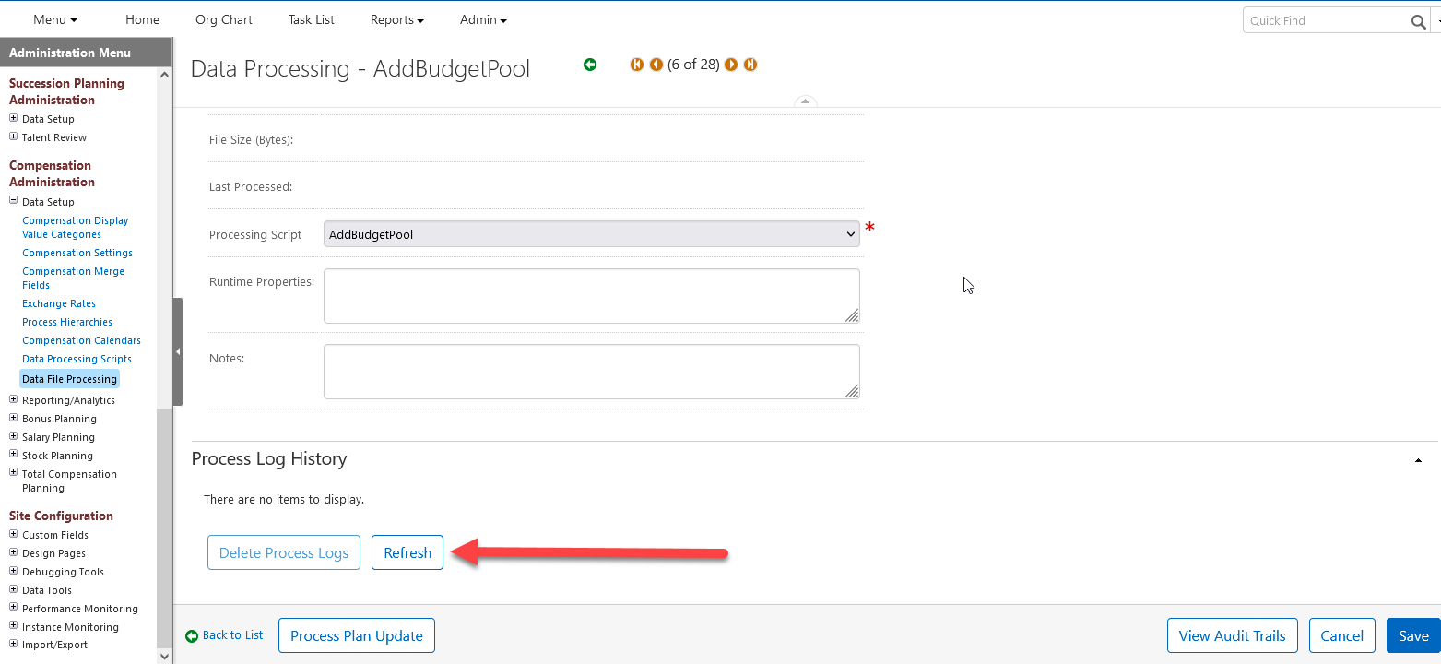Viewport: 1441px width, 664px height.
Task: Follow the Back to List link
Action: [x=224, y=635]
